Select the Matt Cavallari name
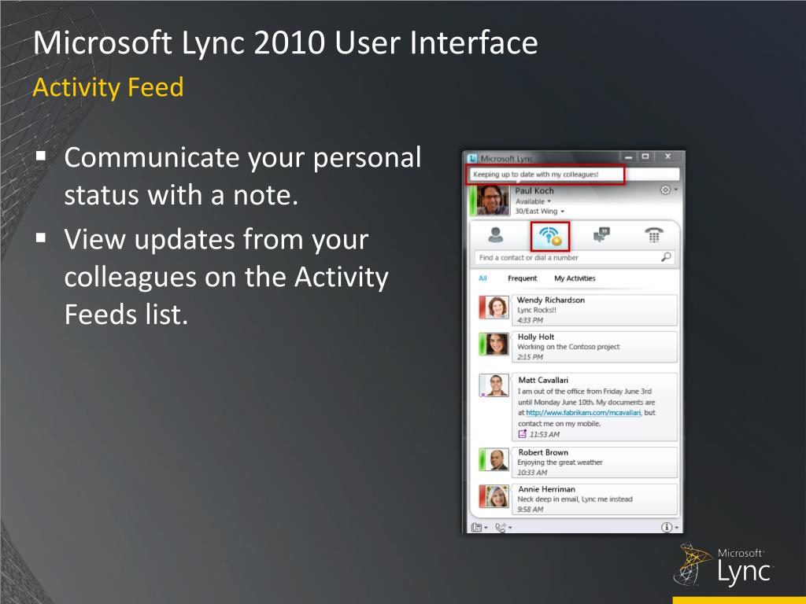The height and width of the screenshot is (604, 806). click(543, 380)
